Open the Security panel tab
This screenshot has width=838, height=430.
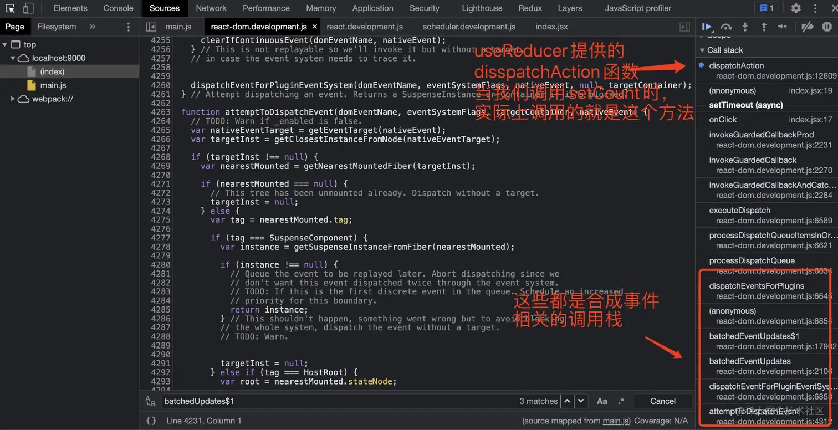click(424, 8)
